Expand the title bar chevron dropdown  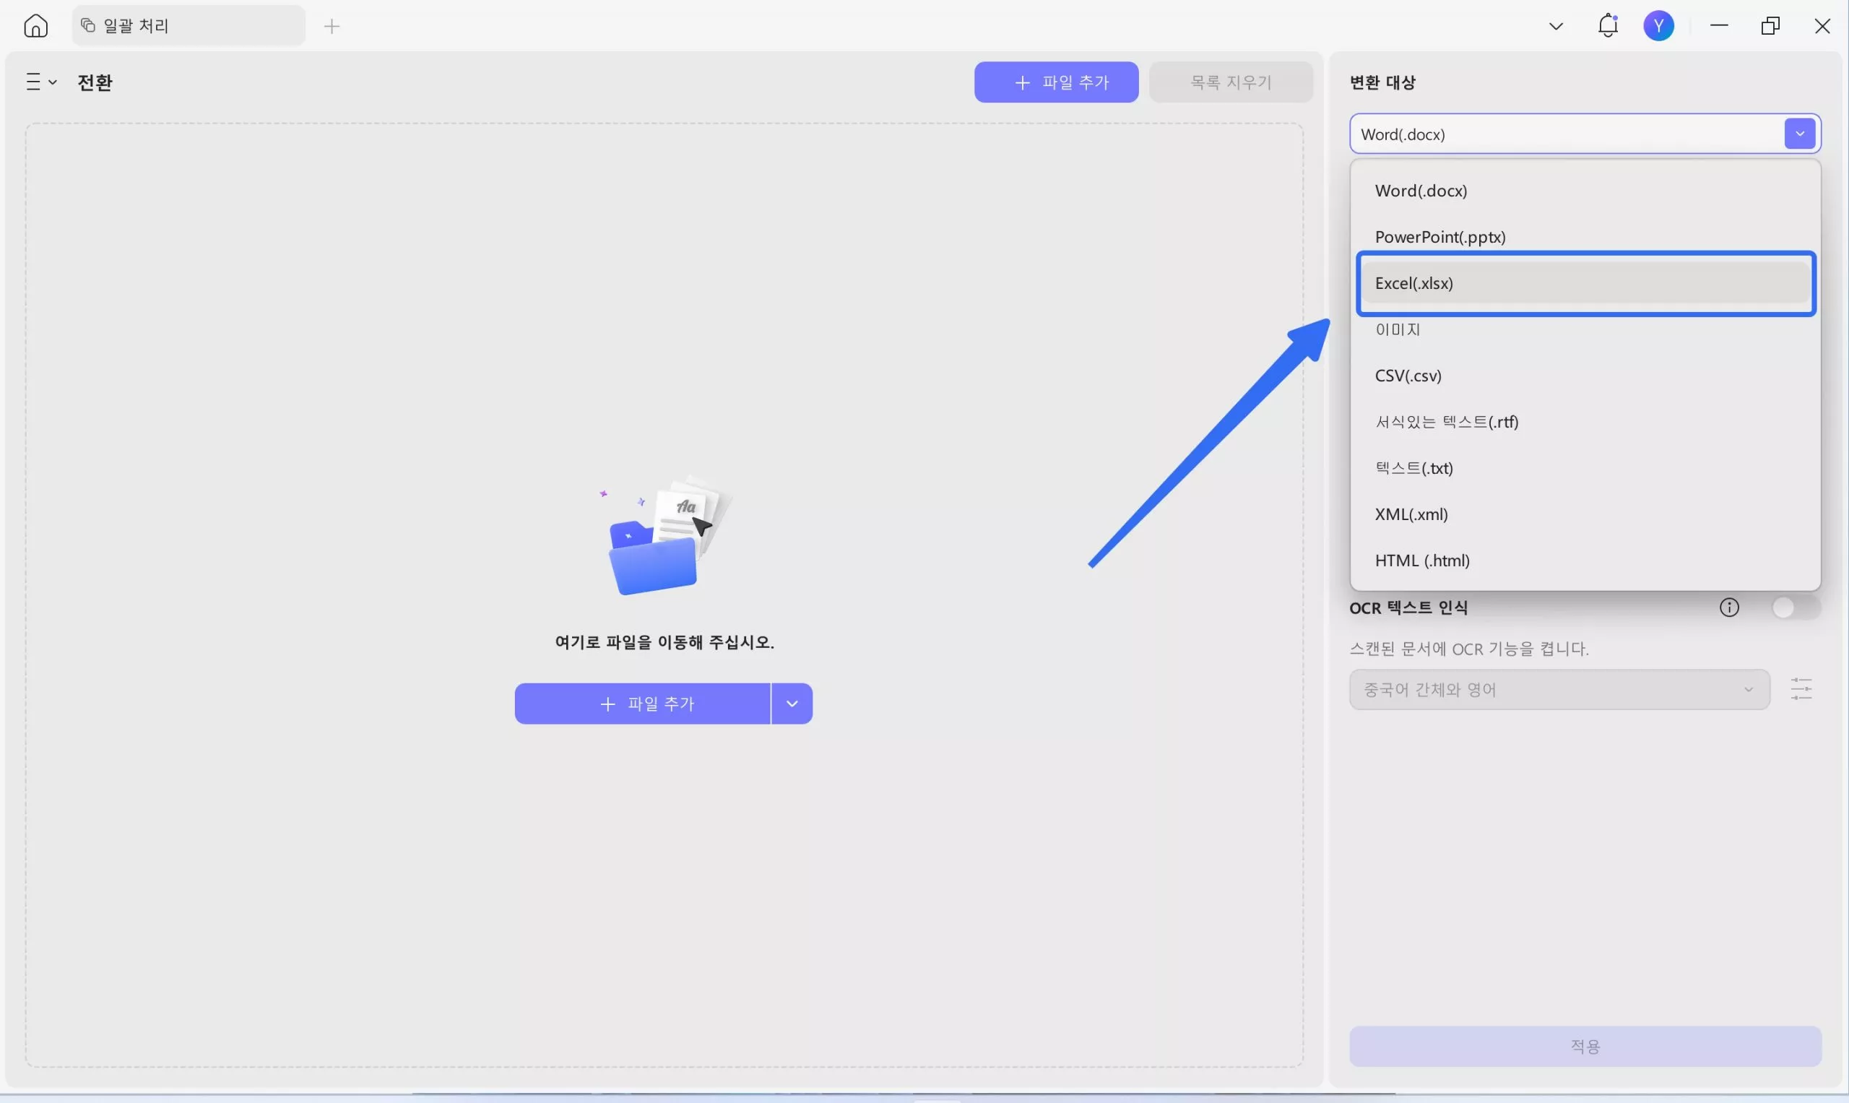pyautogui.click(x=1556, y=27)
